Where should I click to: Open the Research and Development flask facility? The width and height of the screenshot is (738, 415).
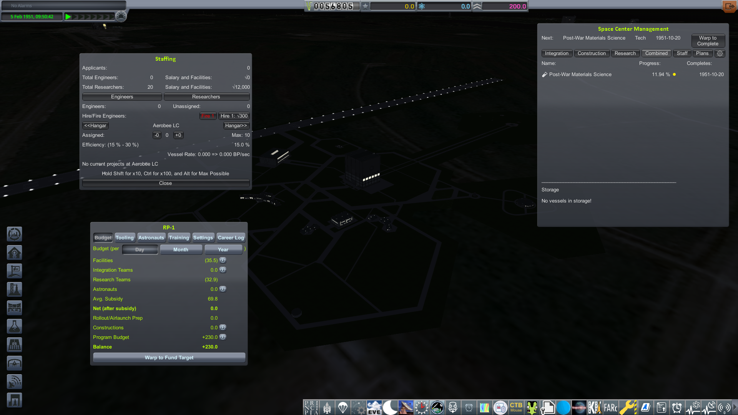pyautogui.click(x=15, y=326)
